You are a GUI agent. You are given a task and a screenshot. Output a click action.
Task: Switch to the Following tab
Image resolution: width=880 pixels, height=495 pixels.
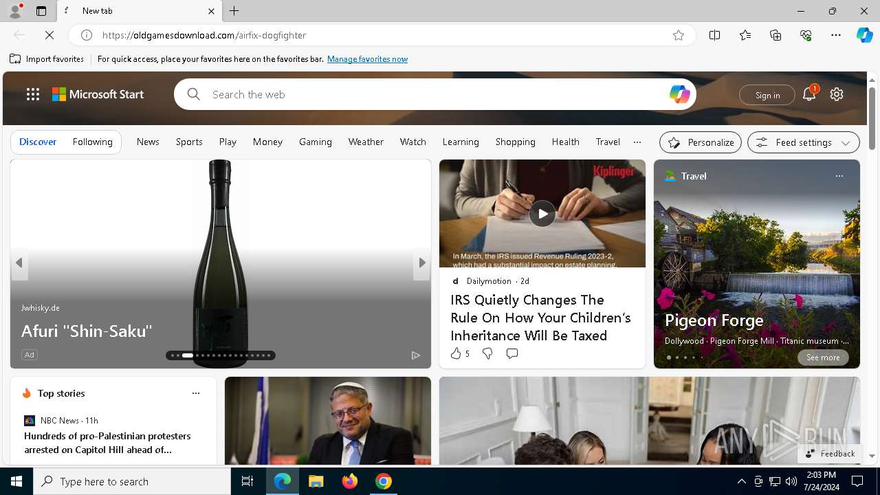[x=93, y=142]
